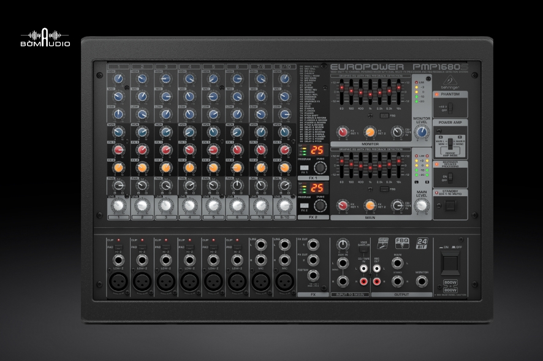
Task: Click the EUROPOWER product name text
Action: pyautogui.click(x=368, y=67)
